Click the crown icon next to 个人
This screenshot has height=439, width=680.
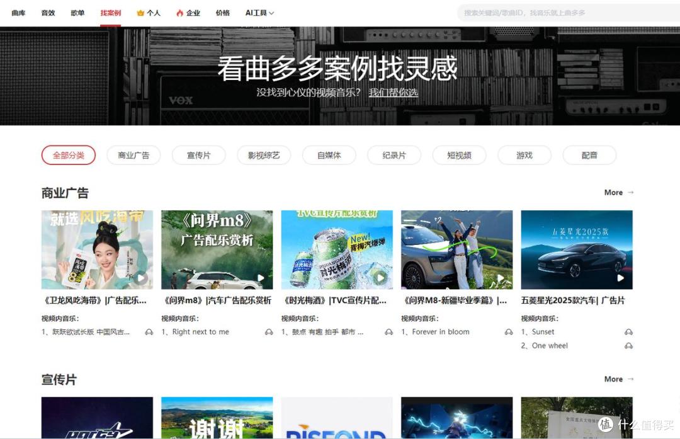[x=140, y=13]
